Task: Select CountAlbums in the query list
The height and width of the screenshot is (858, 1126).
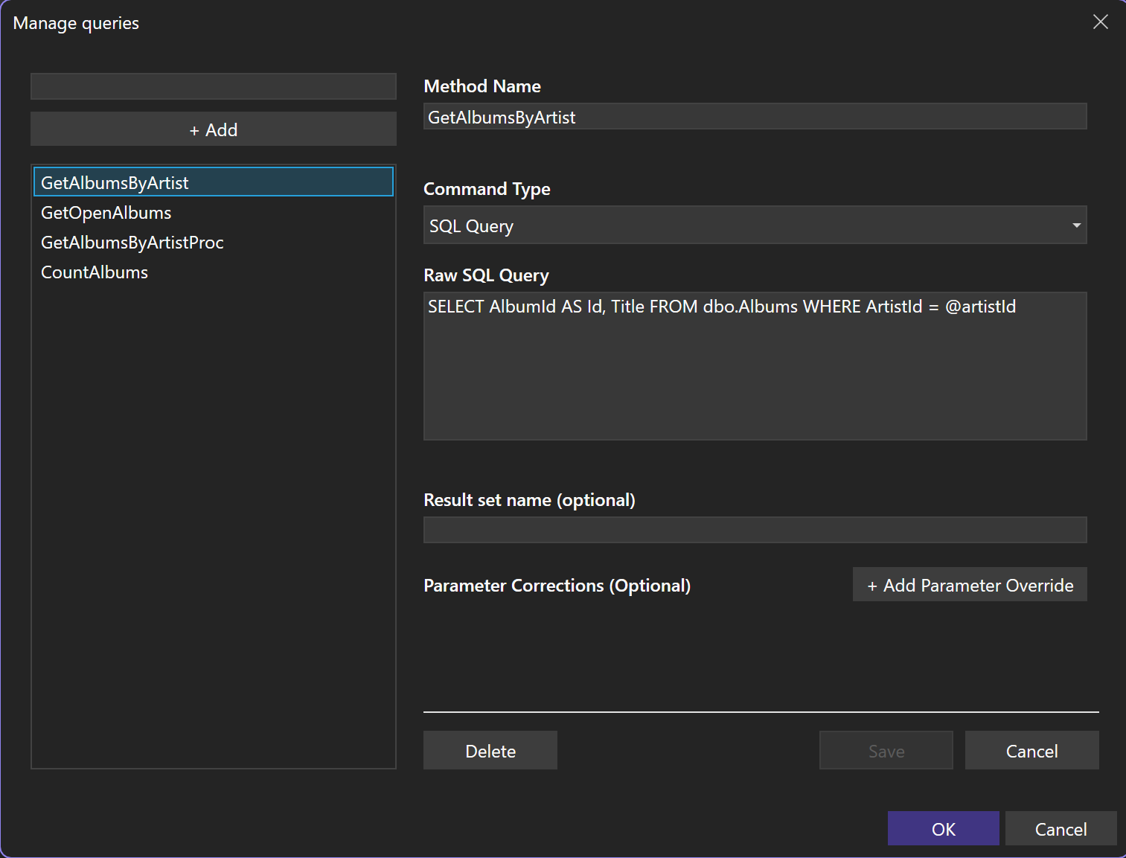Action: [x=214, y=272]
